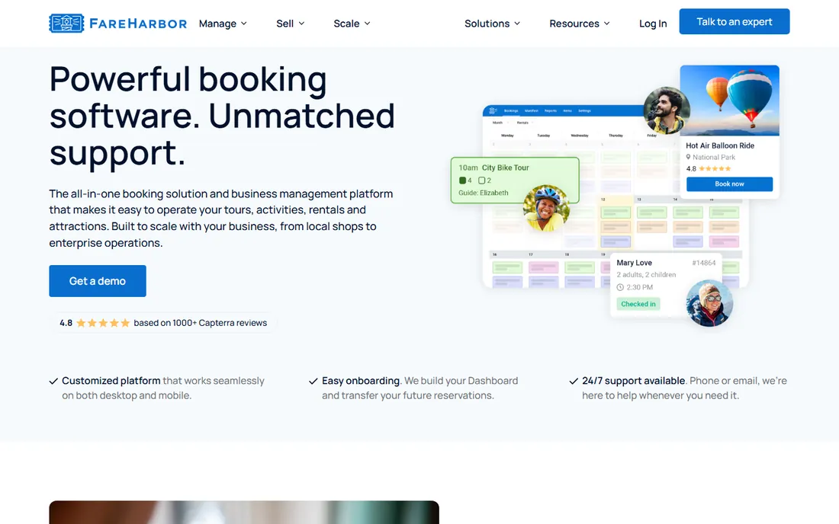Image resolution: width=839 pixels, height=524 pixels.
Task: Click the checkmark beside Easy onboarding
Action: click(x=313, y=382)
